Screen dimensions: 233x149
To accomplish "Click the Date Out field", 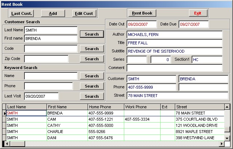I will coord(142,24).
